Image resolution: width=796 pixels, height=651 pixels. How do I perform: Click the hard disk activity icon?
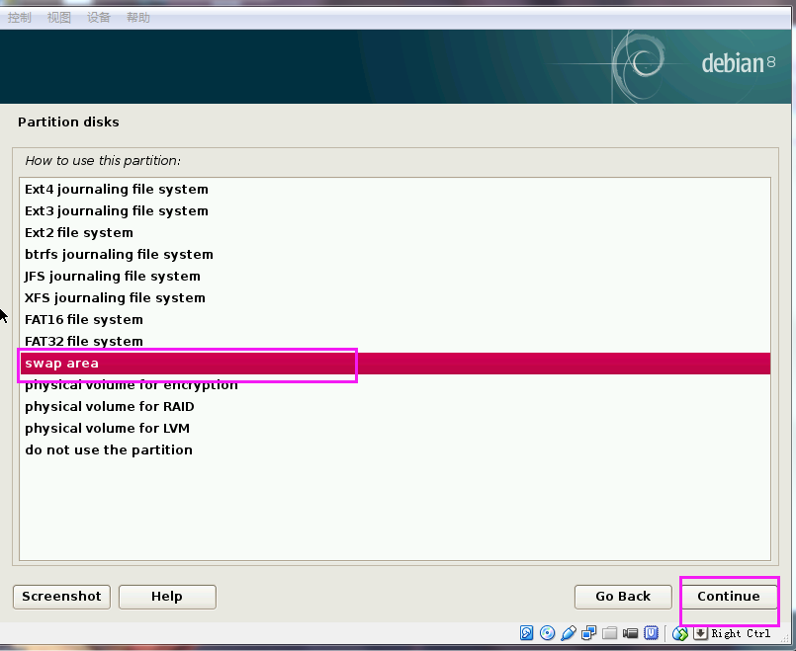(527, 633)
